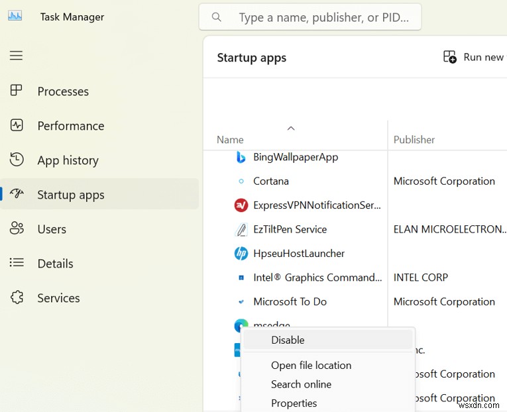Click the Microsoft To Do checkmark icon
Viewport: 507px width, 412px height.
241,302
